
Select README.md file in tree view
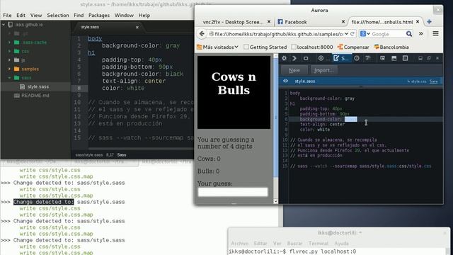click(x=35, y=96)
